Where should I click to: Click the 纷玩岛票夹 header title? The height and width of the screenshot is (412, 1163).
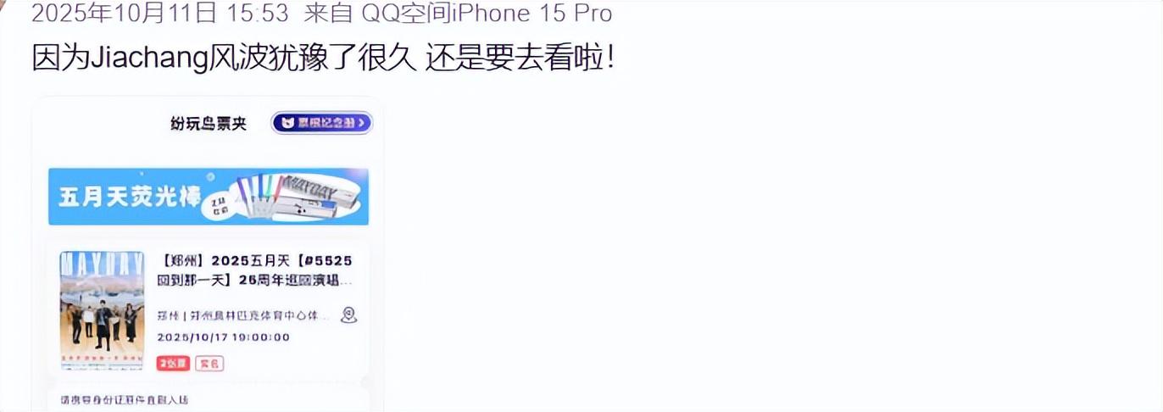(x=209, y=124)
